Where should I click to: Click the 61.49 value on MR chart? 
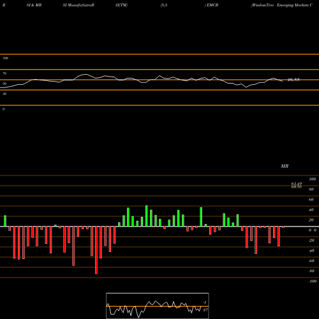click(x=297, y=184)
